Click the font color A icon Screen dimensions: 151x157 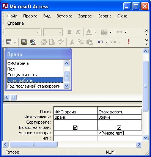tap(89, 32)
